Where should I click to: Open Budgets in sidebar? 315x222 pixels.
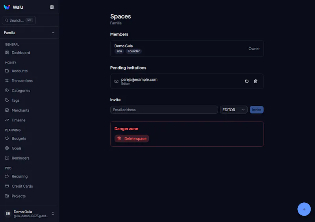29,138
